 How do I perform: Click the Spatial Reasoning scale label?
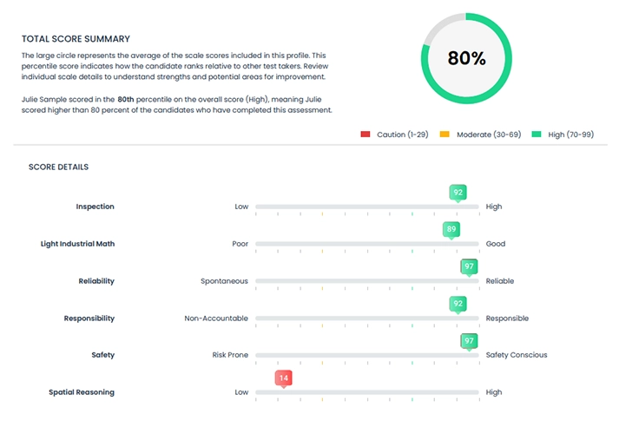81,392
